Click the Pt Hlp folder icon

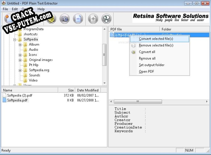[x=25, y=65]
